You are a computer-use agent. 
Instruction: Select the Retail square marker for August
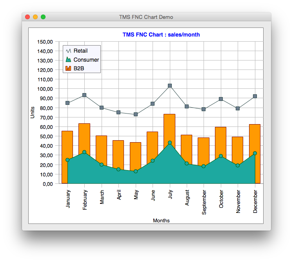[186, 106]
